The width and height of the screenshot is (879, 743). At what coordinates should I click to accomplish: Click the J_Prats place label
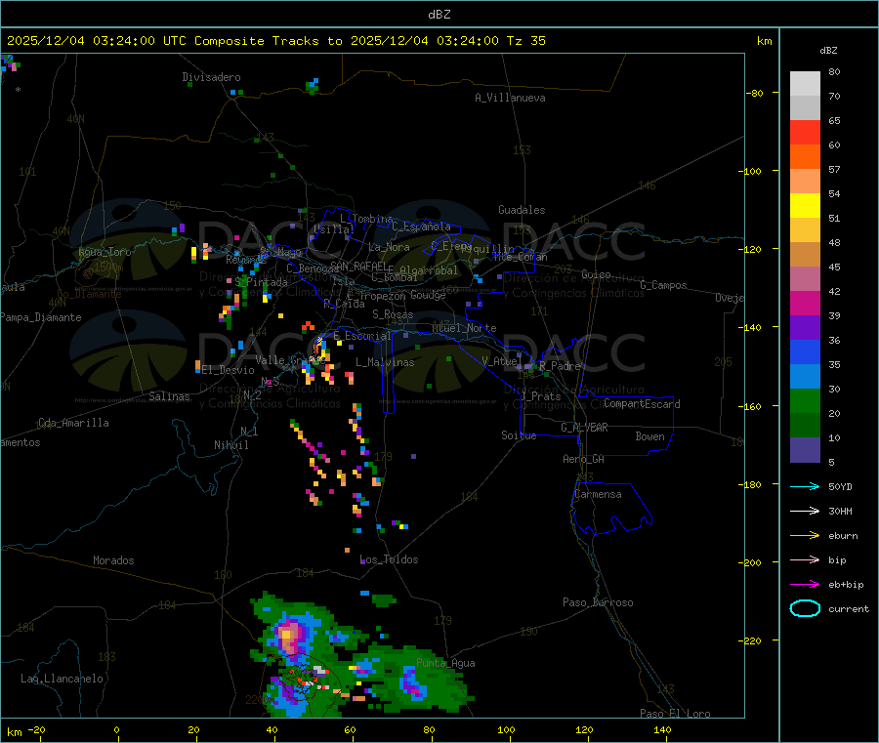coord(541,396)
